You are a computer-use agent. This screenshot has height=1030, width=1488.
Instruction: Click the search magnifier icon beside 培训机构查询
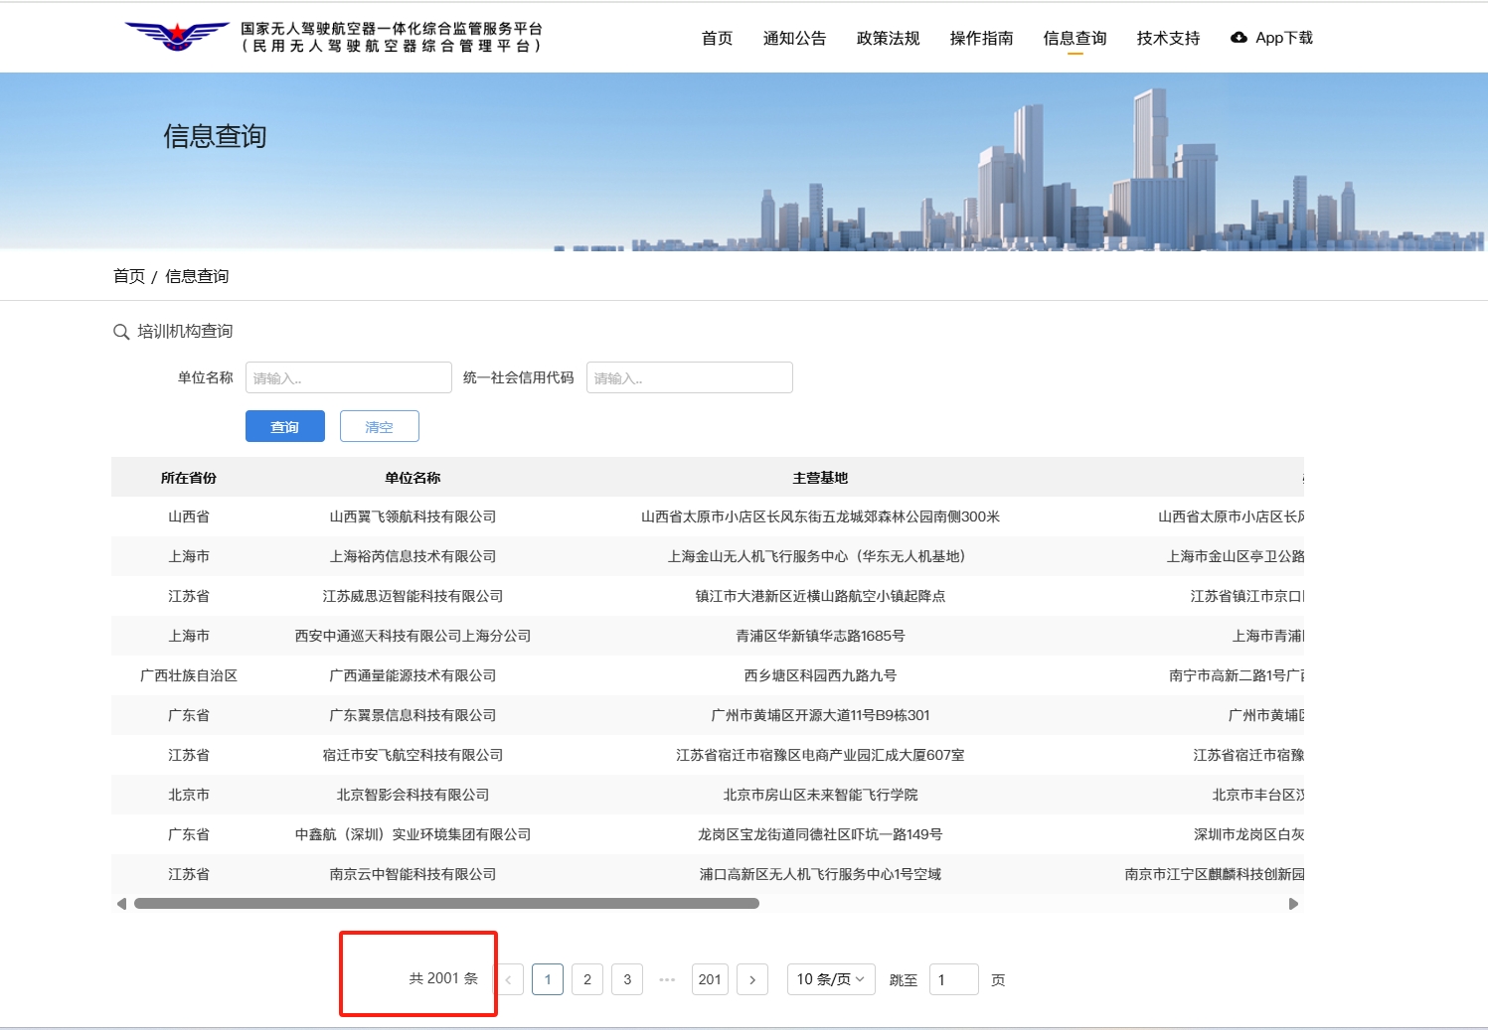[121, 332]
